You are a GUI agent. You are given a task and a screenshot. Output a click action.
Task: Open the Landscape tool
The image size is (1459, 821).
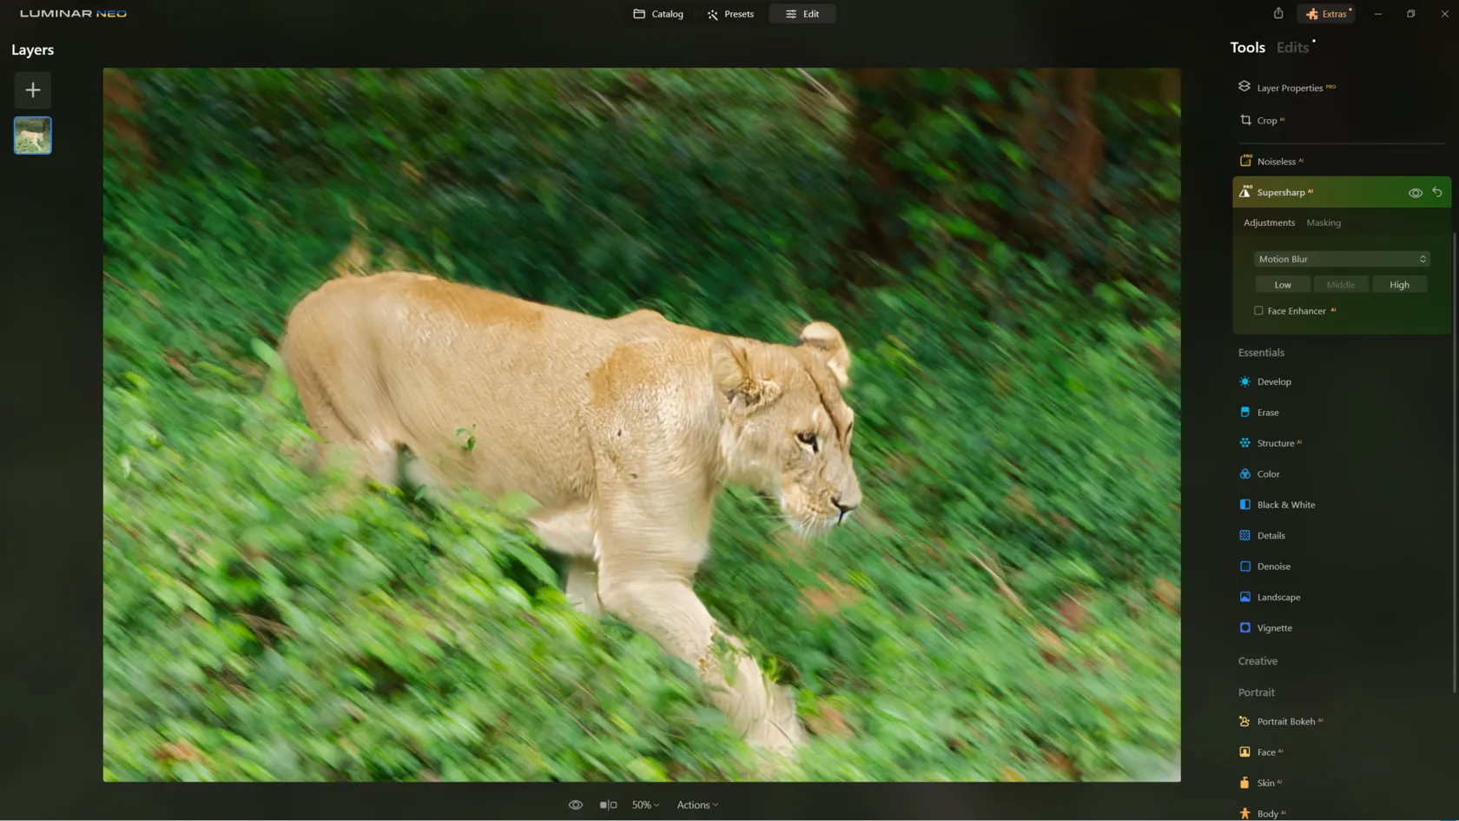[1277, 597]
